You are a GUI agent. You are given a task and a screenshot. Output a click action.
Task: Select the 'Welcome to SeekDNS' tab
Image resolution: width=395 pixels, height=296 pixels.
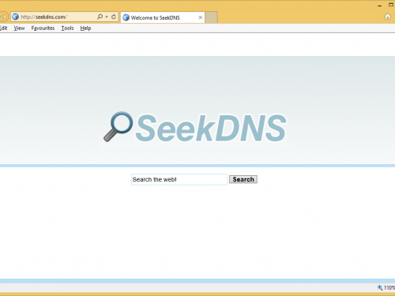163,17
